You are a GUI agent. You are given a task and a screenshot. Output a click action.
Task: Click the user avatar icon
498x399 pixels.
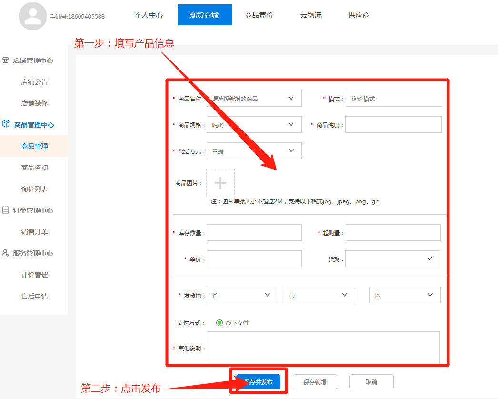[32, 16]
